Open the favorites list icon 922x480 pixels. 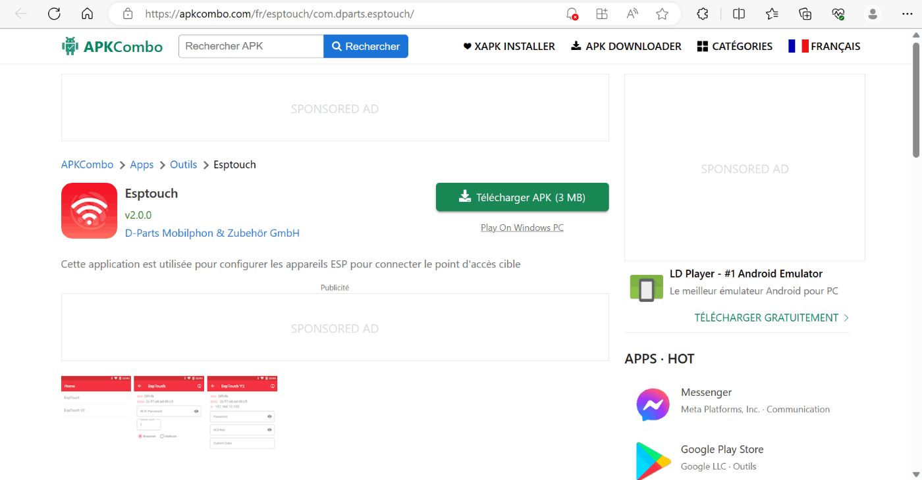coord(772,14)
